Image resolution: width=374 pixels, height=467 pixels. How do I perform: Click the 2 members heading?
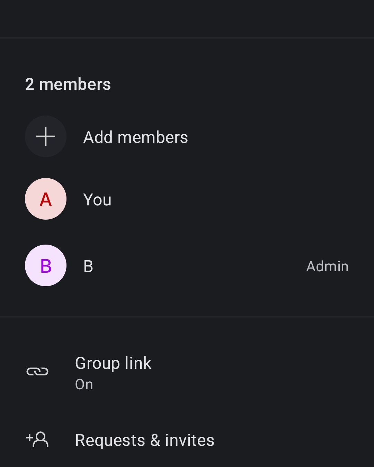pos(68,84)
